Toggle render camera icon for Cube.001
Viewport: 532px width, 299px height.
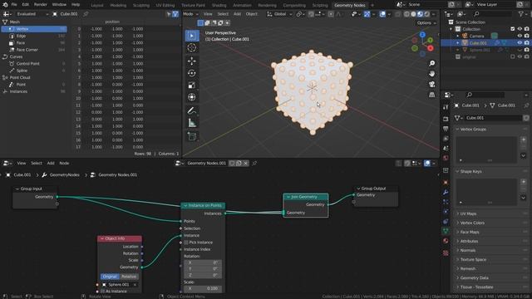(x=526, y=43)
